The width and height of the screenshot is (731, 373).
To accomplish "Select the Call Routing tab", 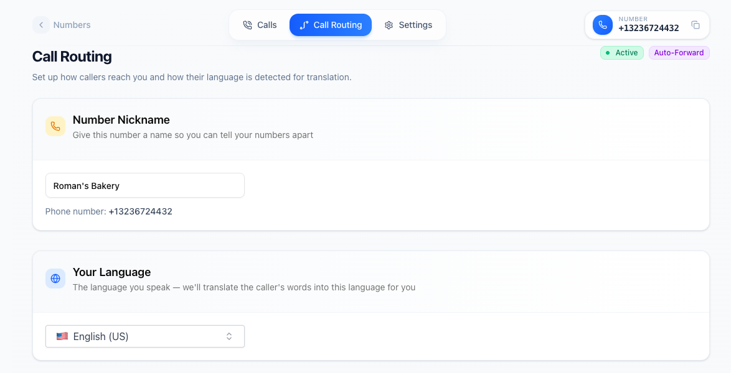I will (x=331, y=25).
